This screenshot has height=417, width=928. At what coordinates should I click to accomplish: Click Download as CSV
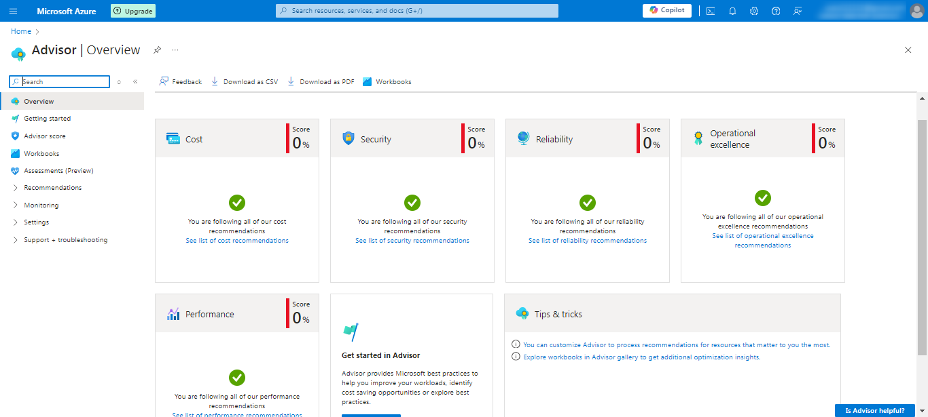(245, 81)
